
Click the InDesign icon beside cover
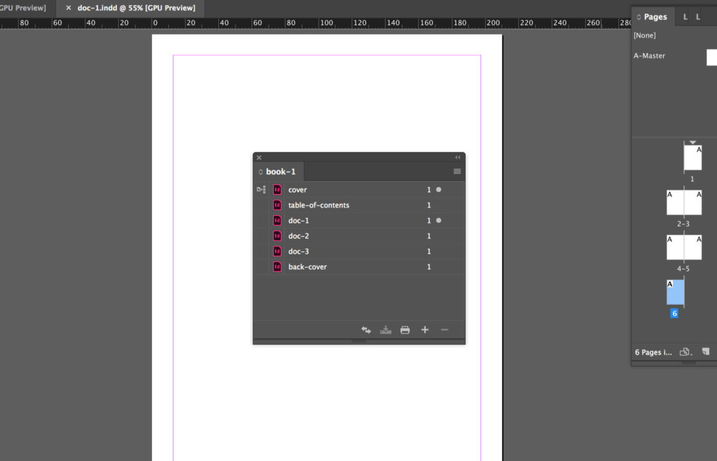[277, 189]
